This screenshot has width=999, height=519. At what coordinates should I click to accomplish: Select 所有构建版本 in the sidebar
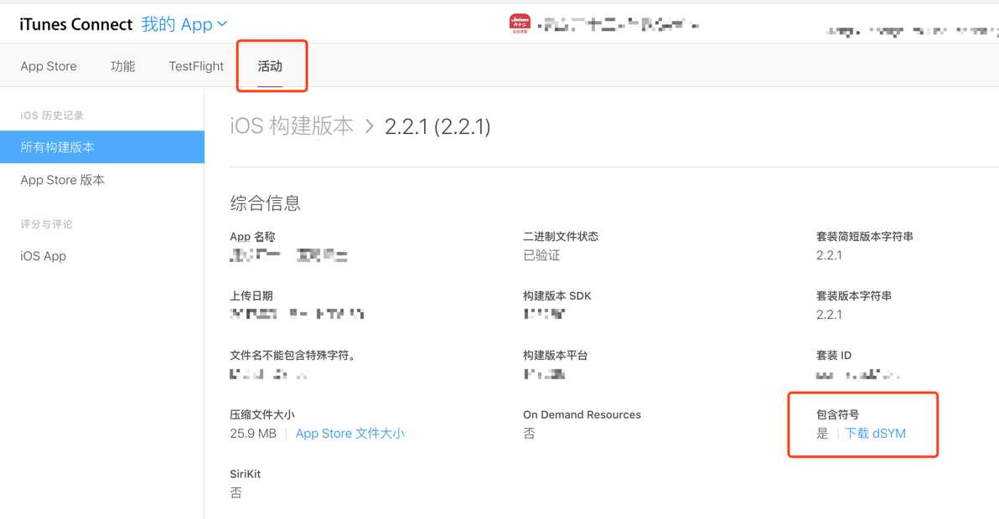click(102, 147)
